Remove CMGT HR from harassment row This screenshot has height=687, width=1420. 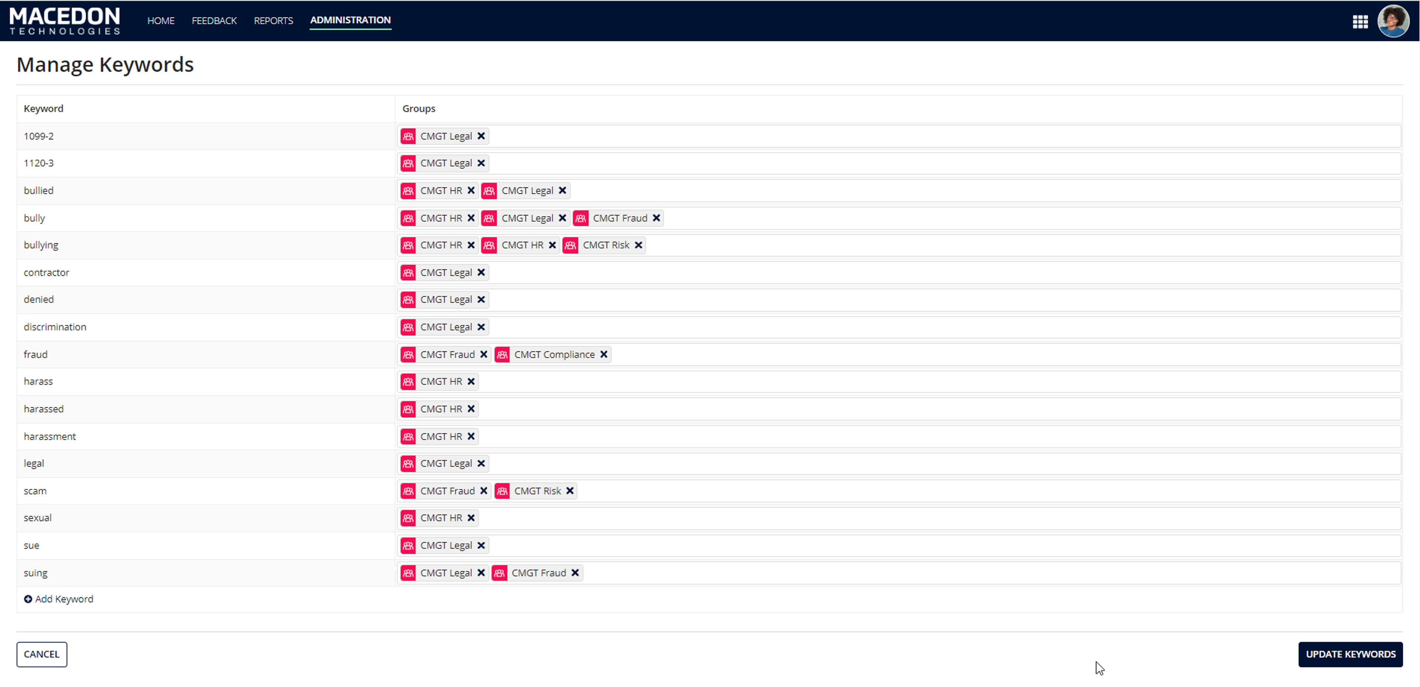471,436
